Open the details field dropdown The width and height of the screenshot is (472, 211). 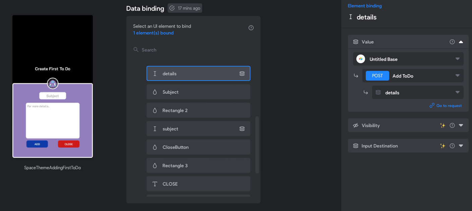pos(418,92)
